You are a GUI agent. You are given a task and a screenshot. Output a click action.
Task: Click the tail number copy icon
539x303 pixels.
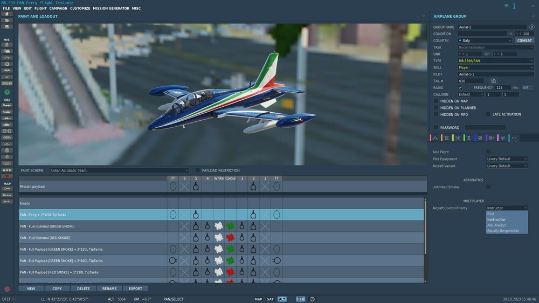[494, 81]
